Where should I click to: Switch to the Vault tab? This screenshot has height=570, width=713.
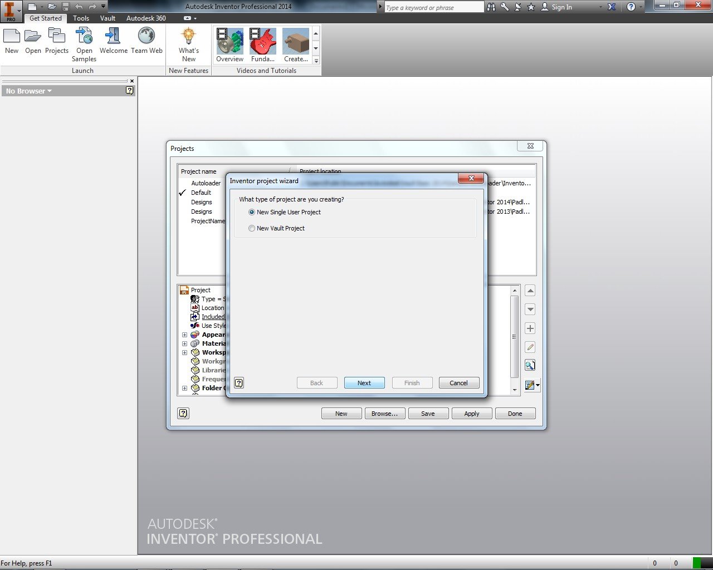[108, 18]
